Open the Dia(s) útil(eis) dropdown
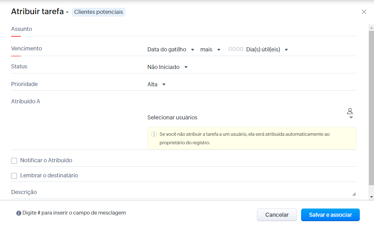This screenshot has width=374, height=229. pos(267,49)
